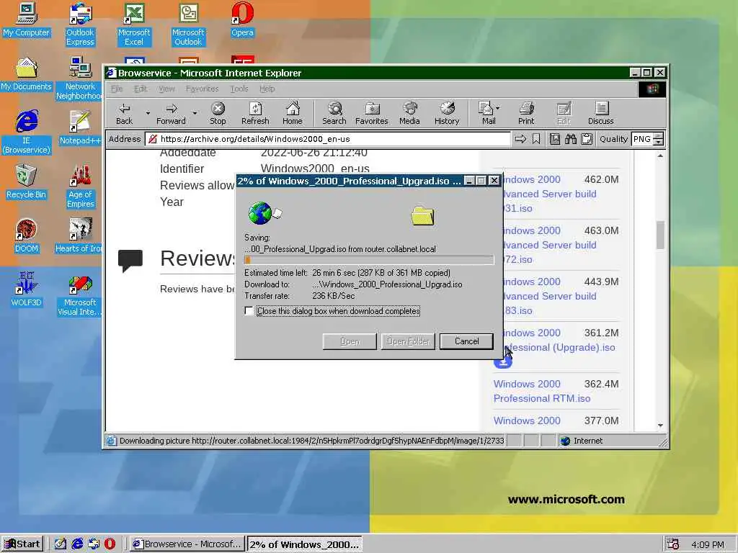Image resolution: width=738 pixels, height=553 pixels.
Task: Click Open Folder in download dialog
Action: tap(408, 341)
